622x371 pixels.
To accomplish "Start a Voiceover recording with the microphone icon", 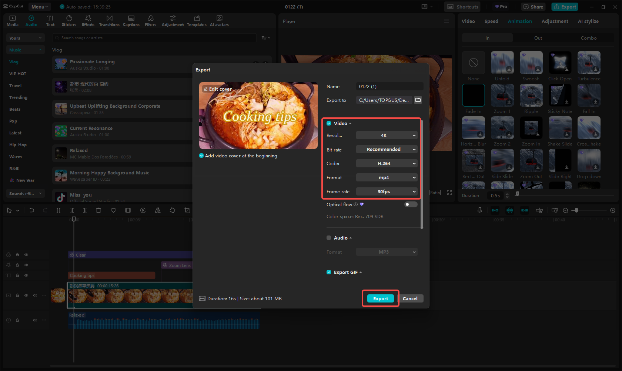I will [x=479, y=210].
